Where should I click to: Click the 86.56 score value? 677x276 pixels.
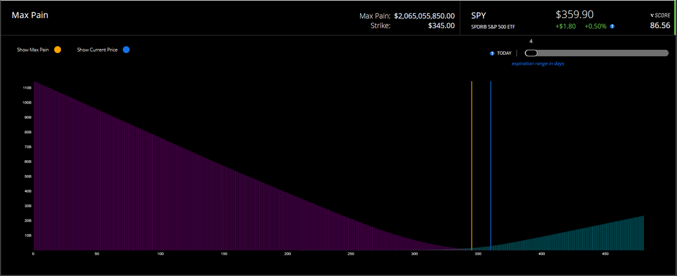click(660, 25)
